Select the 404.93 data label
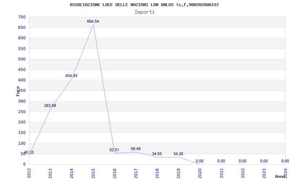Image resolution: width=289 pixels, height=180 pixels. 71,76
